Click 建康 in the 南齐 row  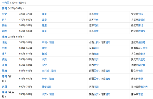coord(44,20)
